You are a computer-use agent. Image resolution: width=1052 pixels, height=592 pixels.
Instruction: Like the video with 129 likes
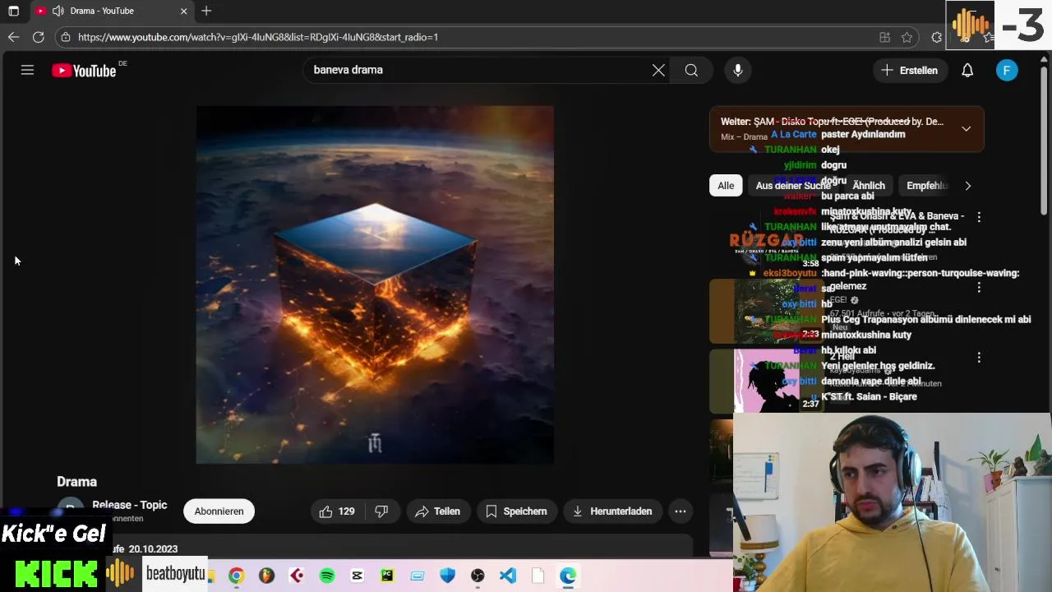(x=337, y=511)
